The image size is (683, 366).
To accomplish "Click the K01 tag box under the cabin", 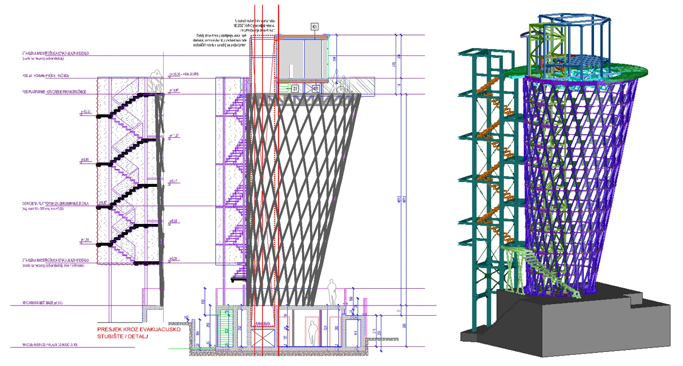I will 315,89.
